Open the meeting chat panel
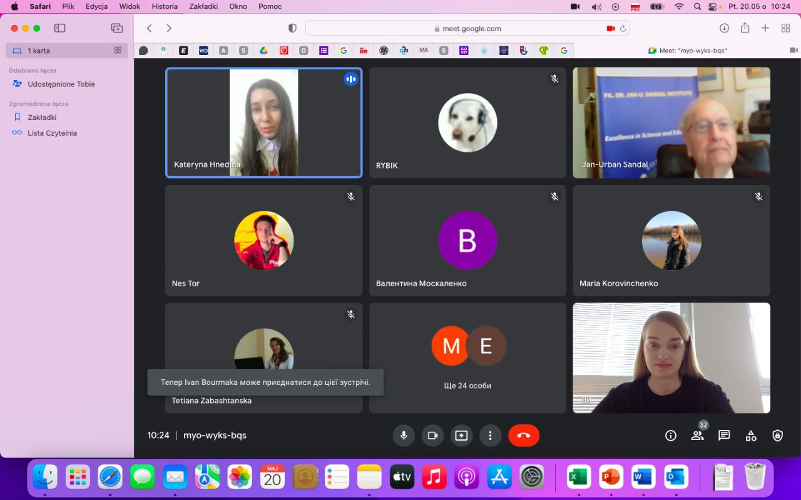The width and height of the screenshot is (801, 500). coord(724,436)
